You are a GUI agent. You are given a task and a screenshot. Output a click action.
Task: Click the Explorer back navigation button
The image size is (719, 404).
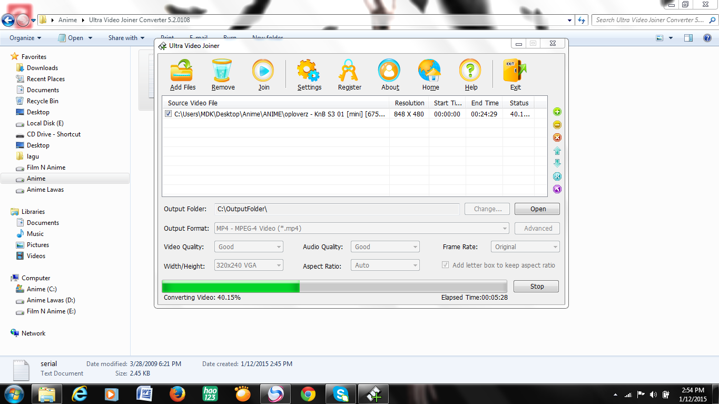(x=8, y=21)
